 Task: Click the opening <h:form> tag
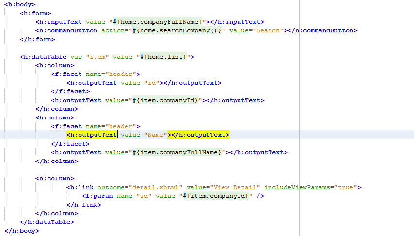[x=35, y=13]
